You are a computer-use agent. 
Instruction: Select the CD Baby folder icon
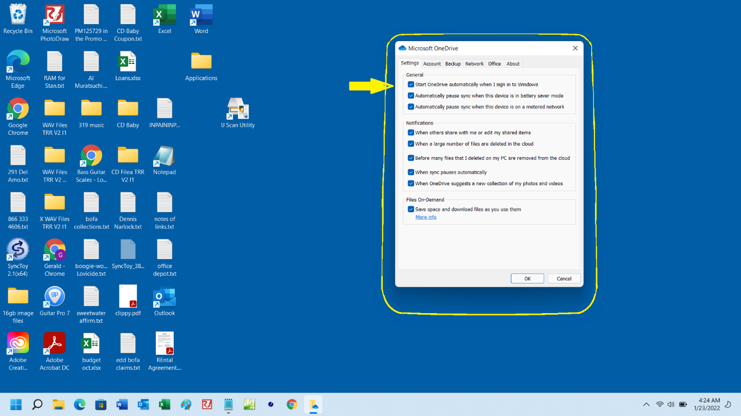coord(128,113)
